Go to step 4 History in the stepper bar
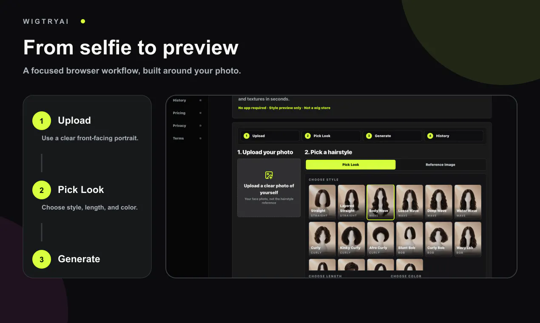Image resolution: width=540 pixels, height=323 pixels. tap(453, 136)
